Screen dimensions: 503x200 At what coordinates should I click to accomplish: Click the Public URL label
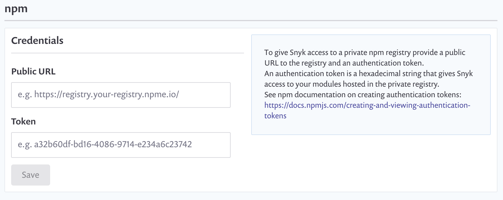pyautogui.click(x=33, y=71)
